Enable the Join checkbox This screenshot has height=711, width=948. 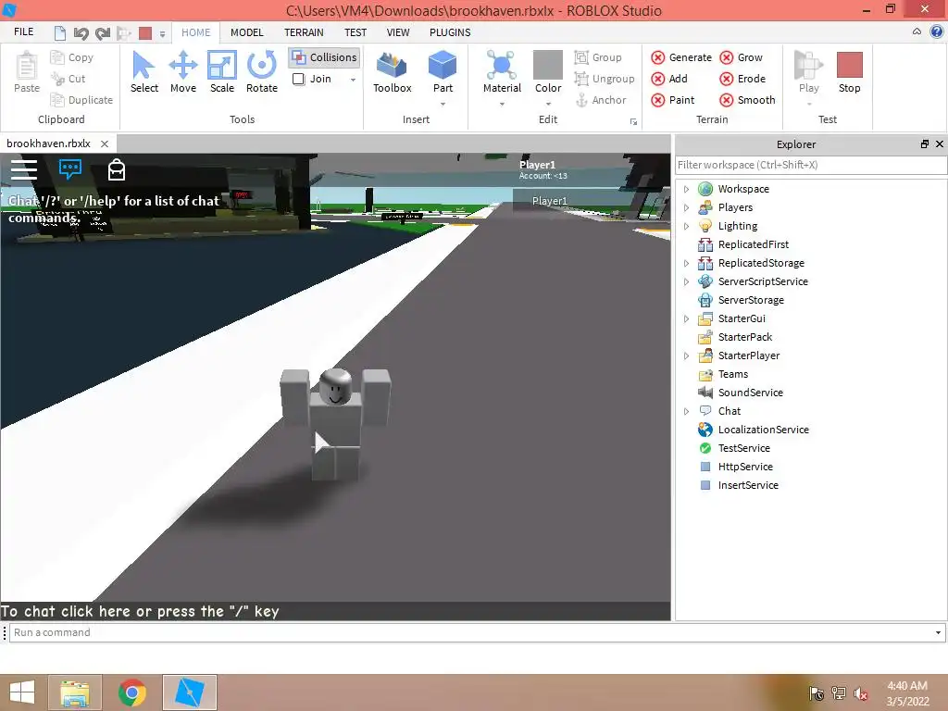tap(299, 80)
